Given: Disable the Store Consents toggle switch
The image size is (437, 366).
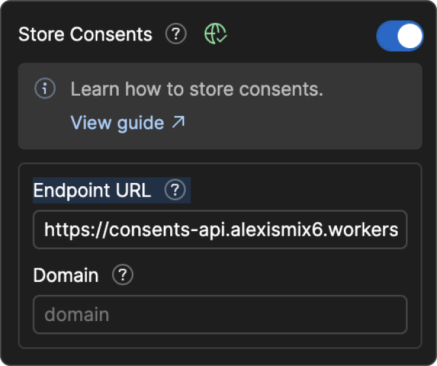Looking at the screenshot, I should pos(400,36).
